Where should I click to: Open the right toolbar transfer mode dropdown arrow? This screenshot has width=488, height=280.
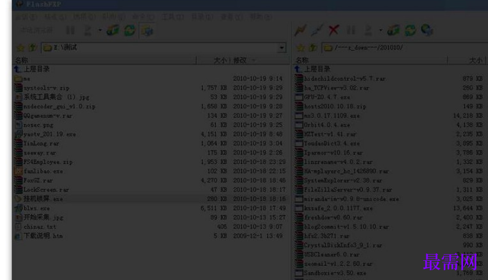(380, 30)
